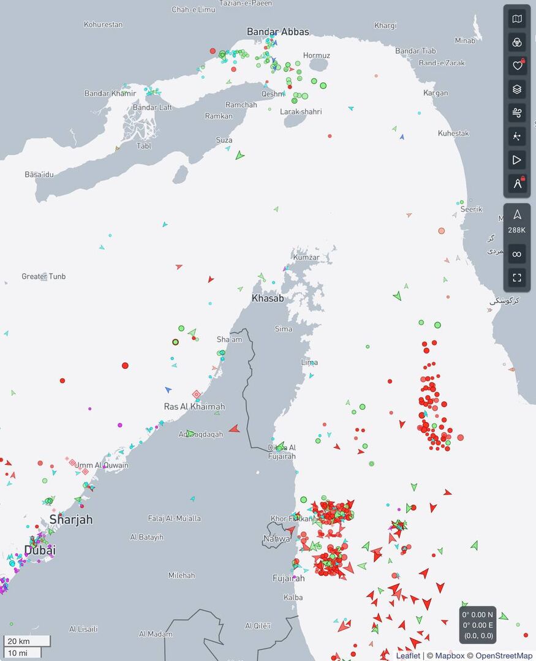Select the locked compass measure tool

click(517, 183)
